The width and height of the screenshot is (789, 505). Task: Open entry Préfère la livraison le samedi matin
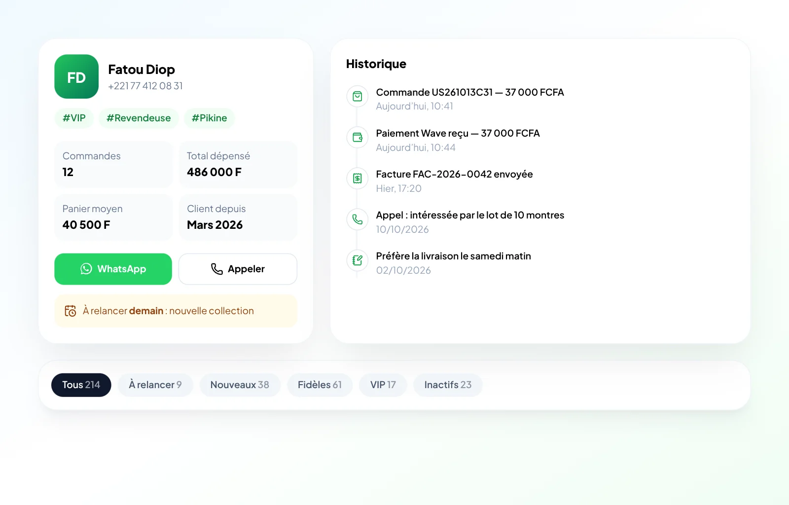453,256
